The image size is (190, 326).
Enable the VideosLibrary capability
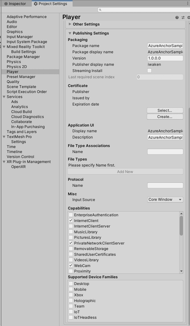click(71, 260)
